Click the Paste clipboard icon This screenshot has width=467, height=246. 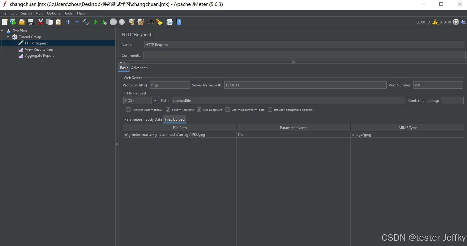coord(58,22)
